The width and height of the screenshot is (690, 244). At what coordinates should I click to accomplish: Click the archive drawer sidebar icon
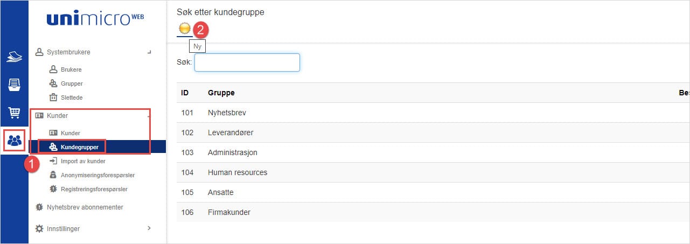click(15, 85)
